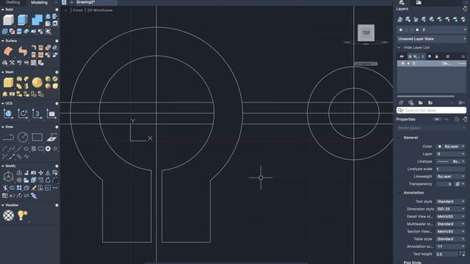The image size is (470, 264).
Task: Select the Network surface tool
Action: coord(8,51)
